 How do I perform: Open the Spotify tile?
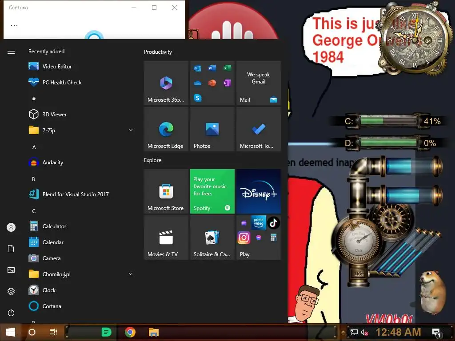[x=212, y=191]
